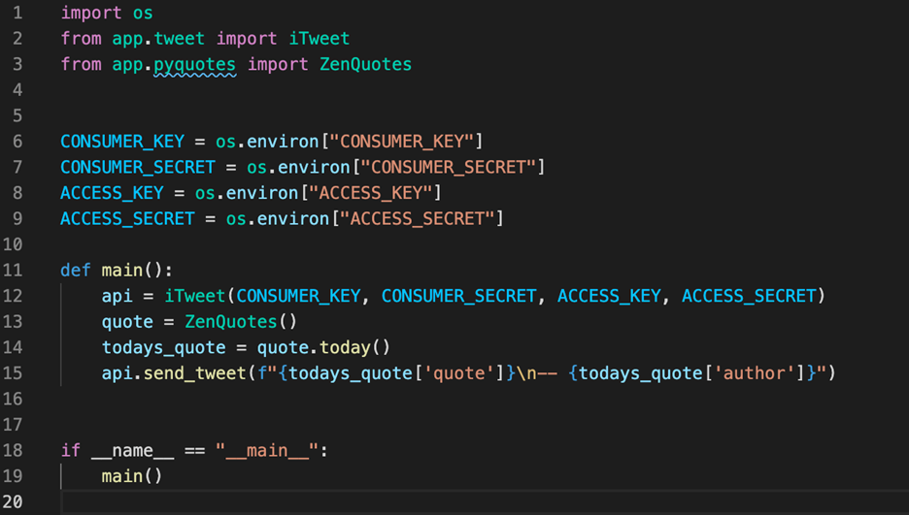The image size is (909, 515).
Task: Click the iTweet constructor call on line 12
Action: click(x=194, y=296)
